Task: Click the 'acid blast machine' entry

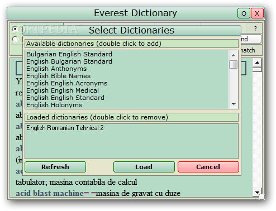Action: 50,193
